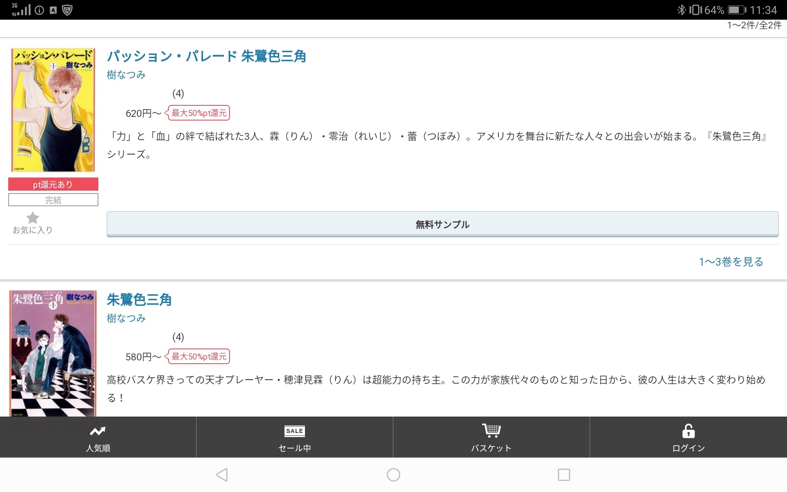The height and width of the screenshot is (492, 787).
Task: Tap author 樹なつみ under 朱鷺色三角
Action: 126,318
